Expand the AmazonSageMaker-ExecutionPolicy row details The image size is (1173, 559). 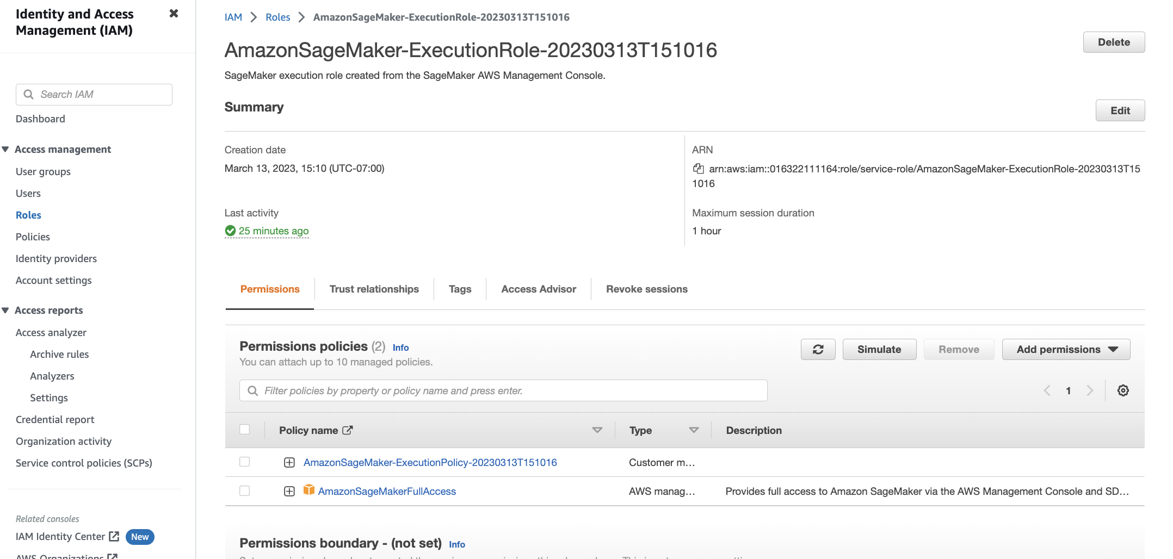point(289,462)
